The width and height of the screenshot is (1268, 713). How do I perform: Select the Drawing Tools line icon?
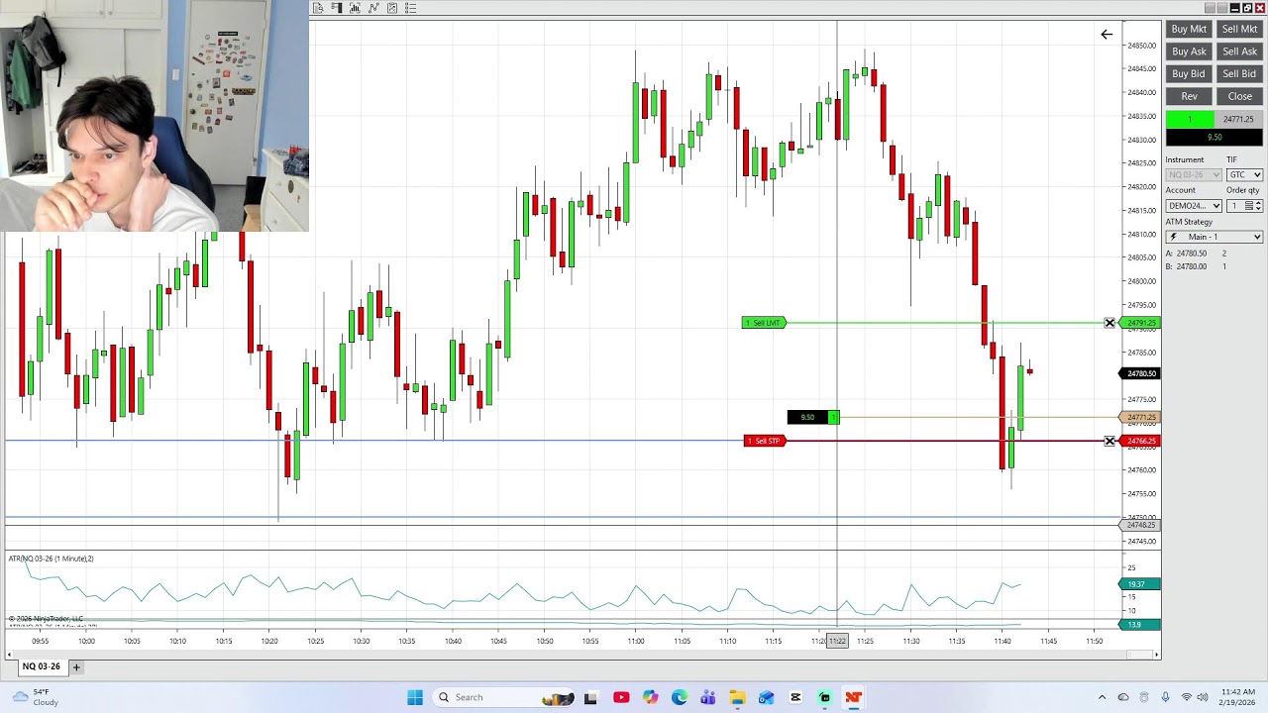click(373, 8)
